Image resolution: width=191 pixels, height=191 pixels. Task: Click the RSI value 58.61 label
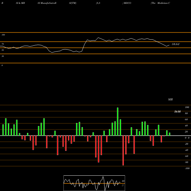(x=176, y=44)
